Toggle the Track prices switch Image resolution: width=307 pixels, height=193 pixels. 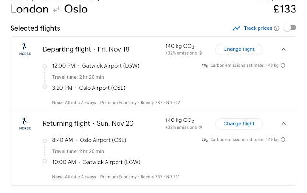click(x=290, y=28)
